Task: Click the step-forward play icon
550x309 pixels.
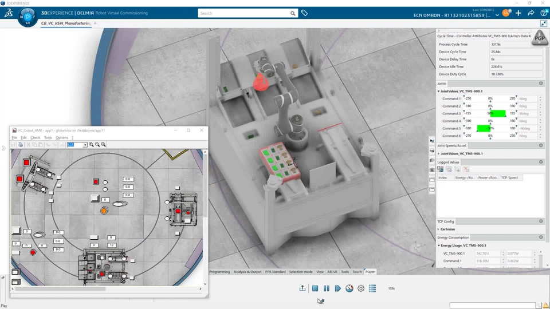Action: coord(338,288)
